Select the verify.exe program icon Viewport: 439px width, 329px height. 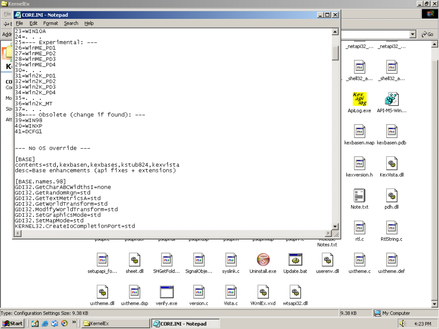pyautogui.click(x=167, y=292)
